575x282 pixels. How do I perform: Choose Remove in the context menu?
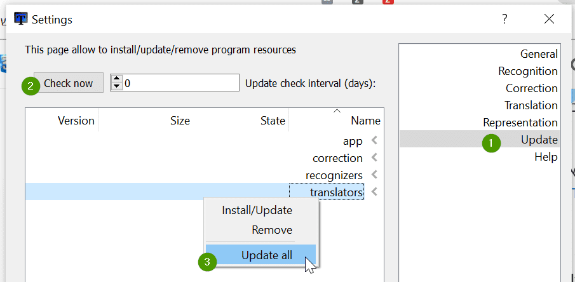tap(271, 230)
